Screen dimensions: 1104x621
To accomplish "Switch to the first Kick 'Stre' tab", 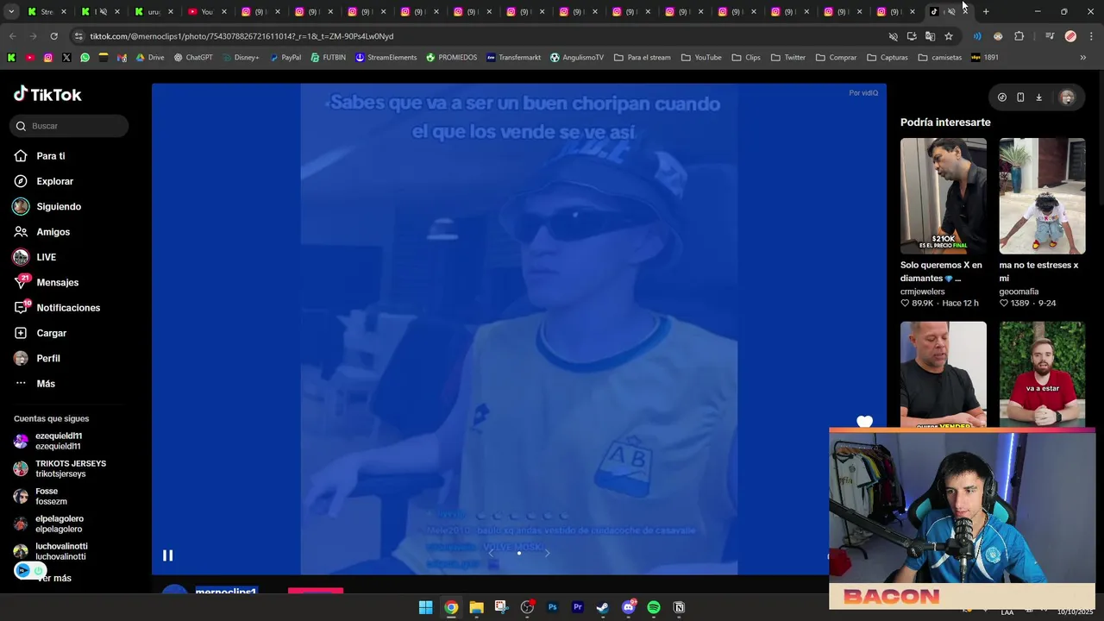I will coord(47,12).
